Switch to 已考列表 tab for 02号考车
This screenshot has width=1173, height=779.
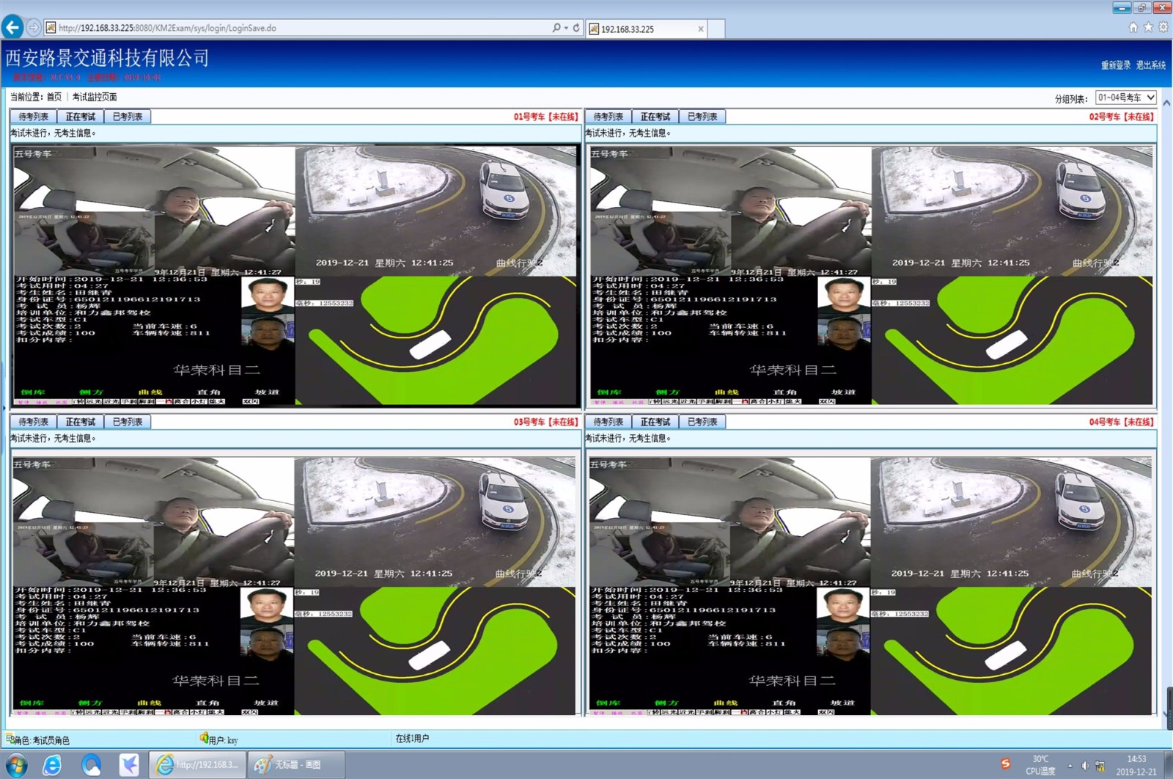tap(702, 117)
